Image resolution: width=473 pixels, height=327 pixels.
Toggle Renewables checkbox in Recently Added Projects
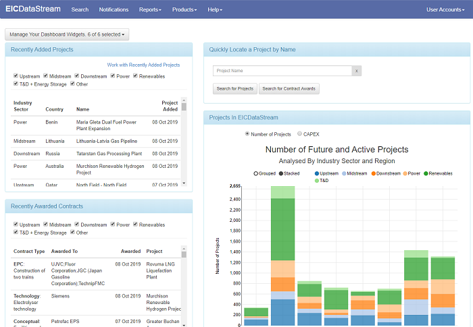click(135, 76)
